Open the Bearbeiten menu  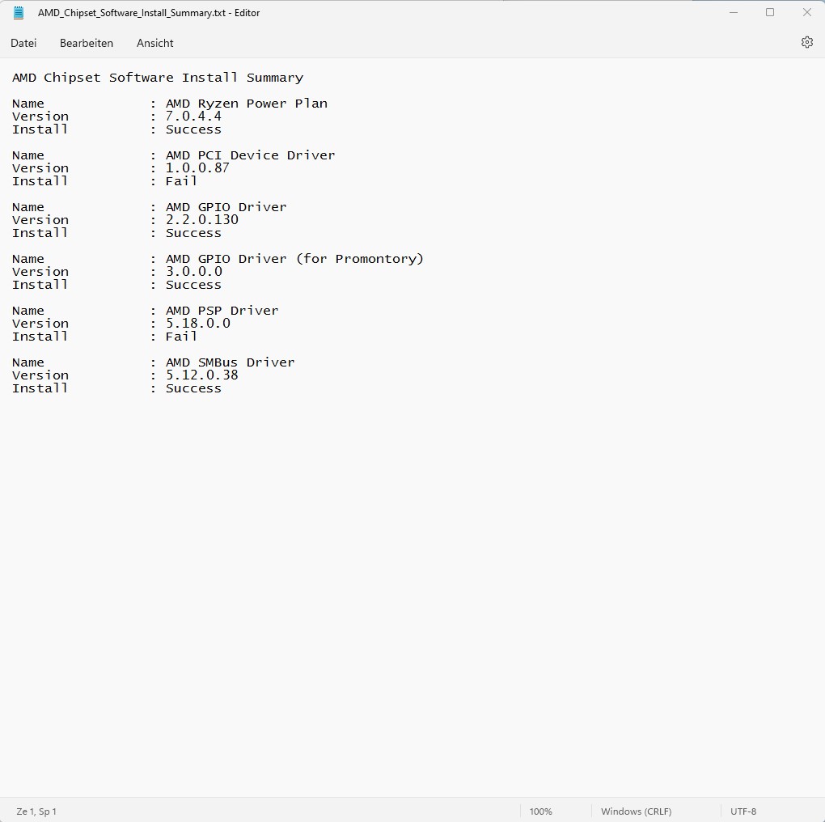pyautogui.click(x=87, y=43)
